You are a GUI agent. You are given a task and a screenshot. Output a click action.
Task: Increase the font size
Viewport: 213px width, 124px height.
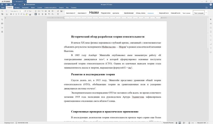click(x=25, y=11)
